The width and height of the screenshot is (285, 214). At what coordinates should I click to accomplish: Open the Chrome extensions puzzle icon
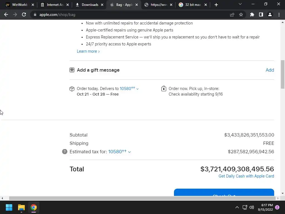pos(252,14)
